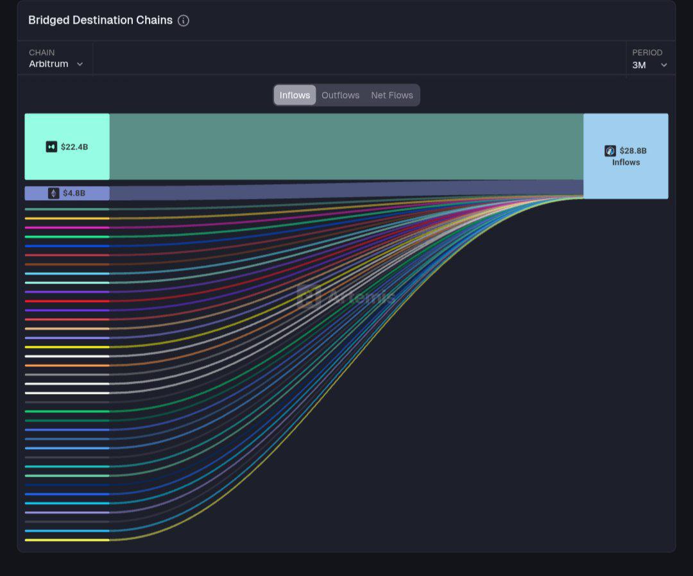Click the $28.8B Inflows destination block

click(x=626, y=156)
